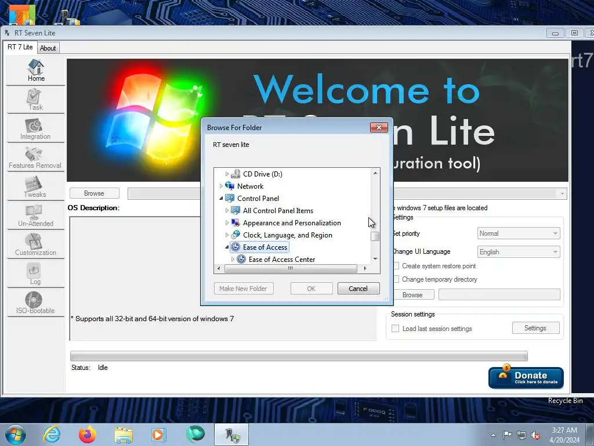Open Windows Media Player from taskbar
Screen dimensions: 594x446
[x=158, y=434]
